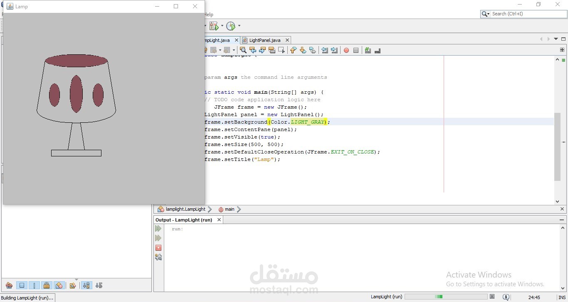Viewport: 568px width, 302px height.
Task: Click the Stop Macro Recording square icon
Action: [x=356, y=50]
